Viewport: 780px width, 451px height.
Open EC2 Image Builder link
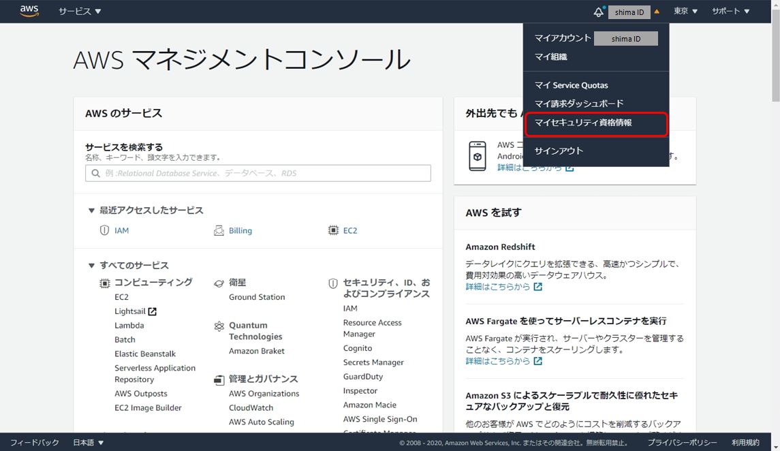coord(148,408)
